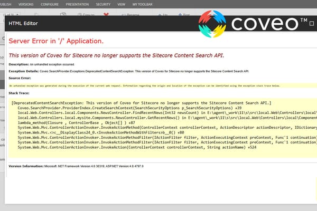Click the 'DisplayClass24_0' trace line

click(x=101, y=132)
